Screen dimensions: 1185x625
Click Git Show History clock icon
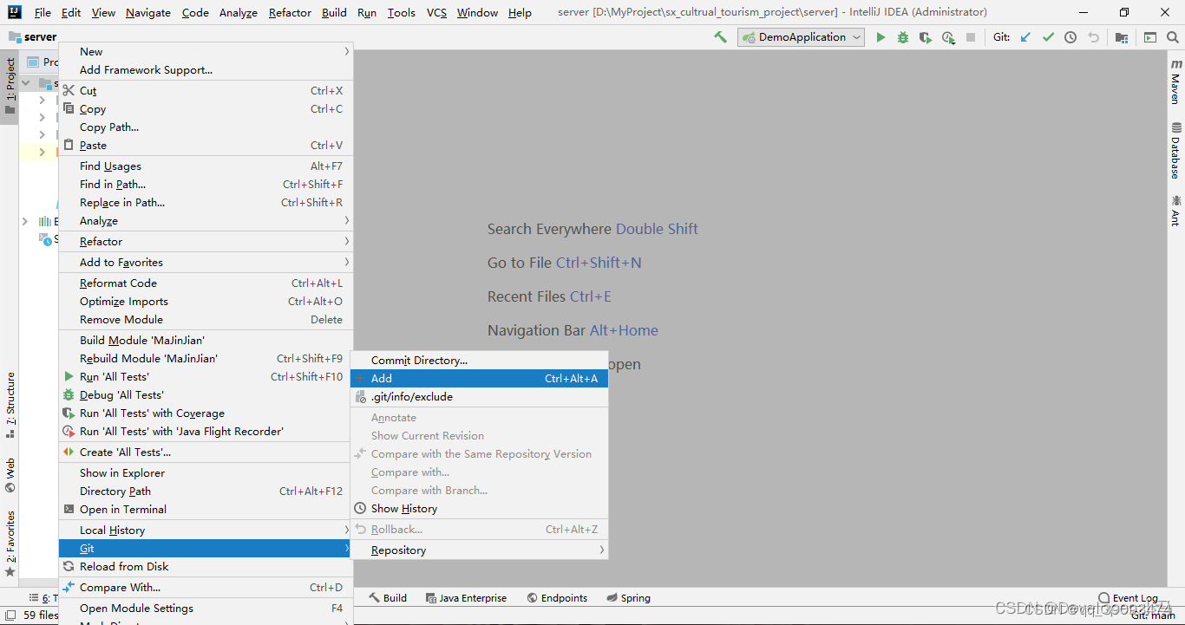pos(1070,37)
